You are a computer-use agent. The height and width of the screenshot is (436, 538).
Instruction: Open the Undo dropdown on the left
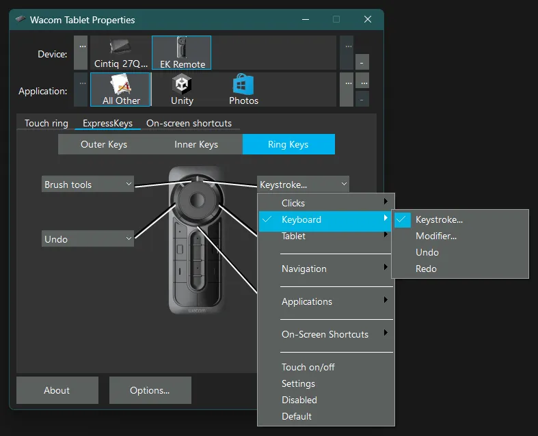(x=88, y=239)
